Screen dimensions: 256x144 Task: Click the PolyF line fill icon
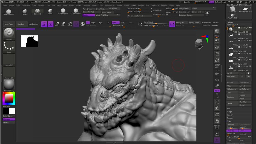click(x=217, y=127)
